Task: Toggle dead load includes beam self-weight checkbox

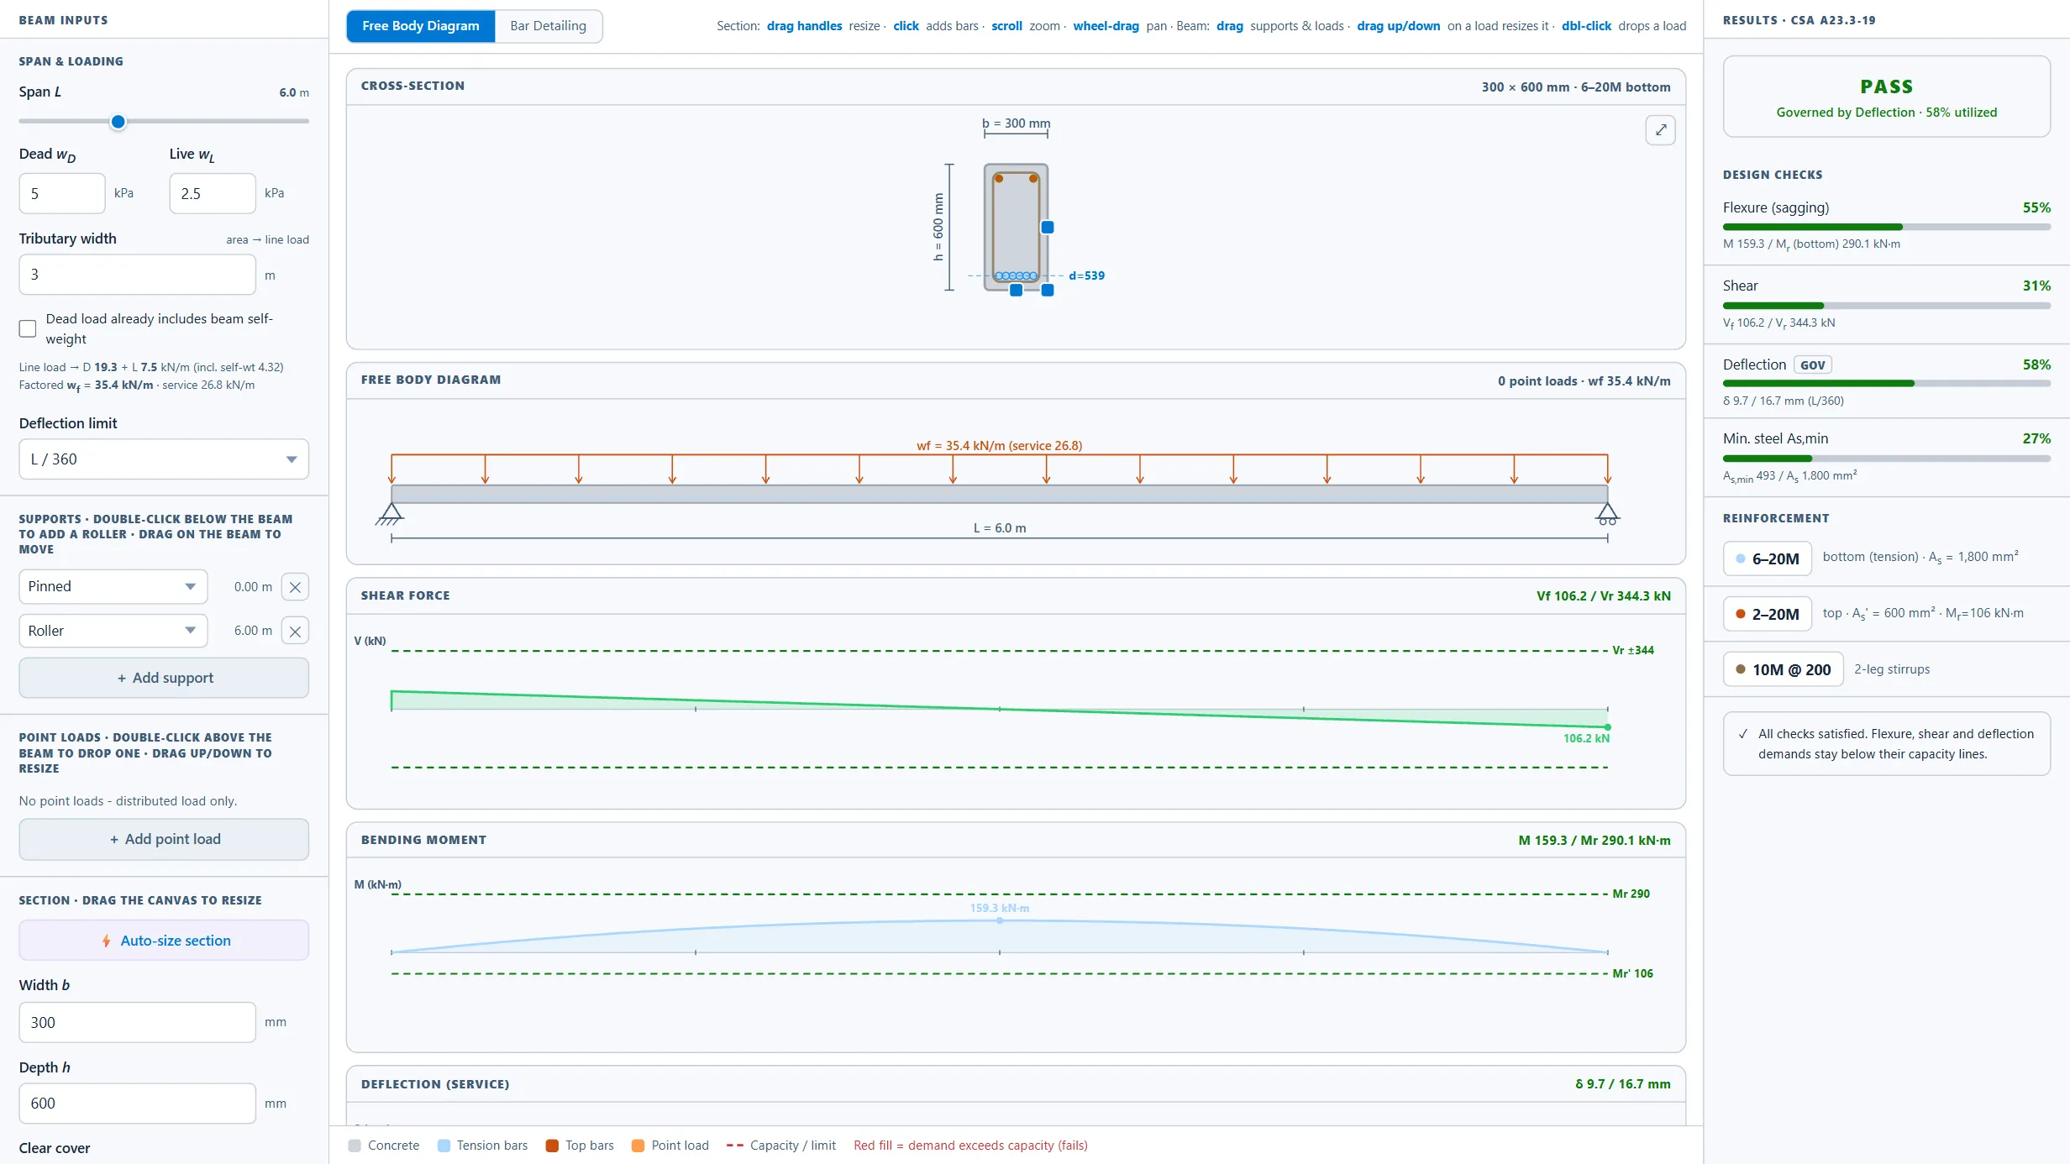Action: 28,328
